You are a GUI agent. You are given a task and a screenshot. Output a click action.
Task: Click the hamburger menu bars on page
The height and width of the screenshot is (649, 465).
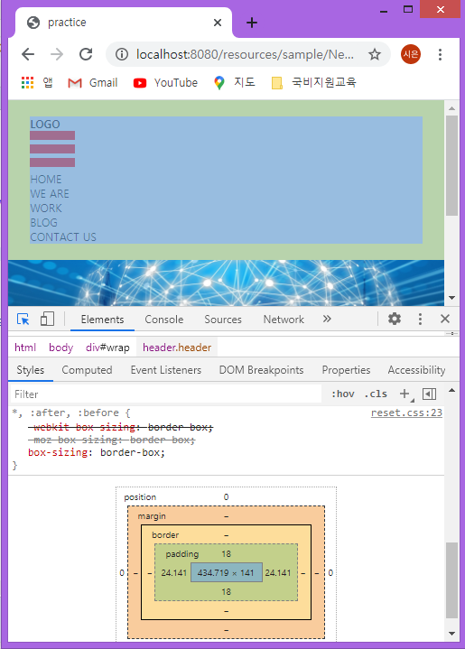click(x=52, y=149)
